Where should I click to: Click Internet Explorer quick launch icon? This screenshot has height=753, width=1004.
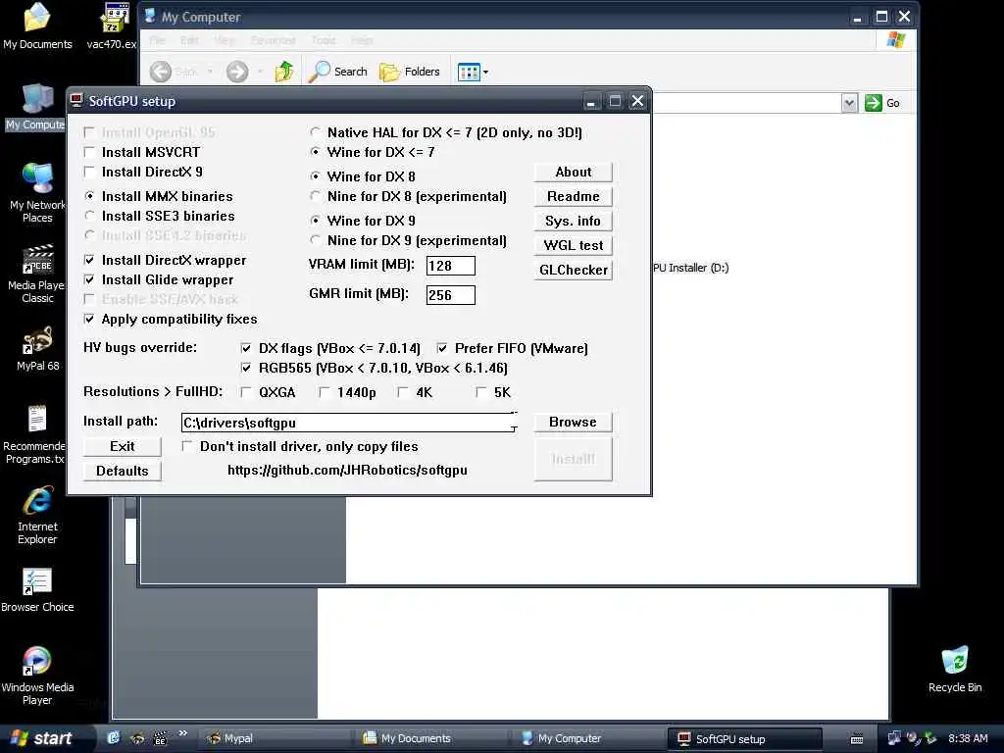pyautogui.click(x=114, y=738)
